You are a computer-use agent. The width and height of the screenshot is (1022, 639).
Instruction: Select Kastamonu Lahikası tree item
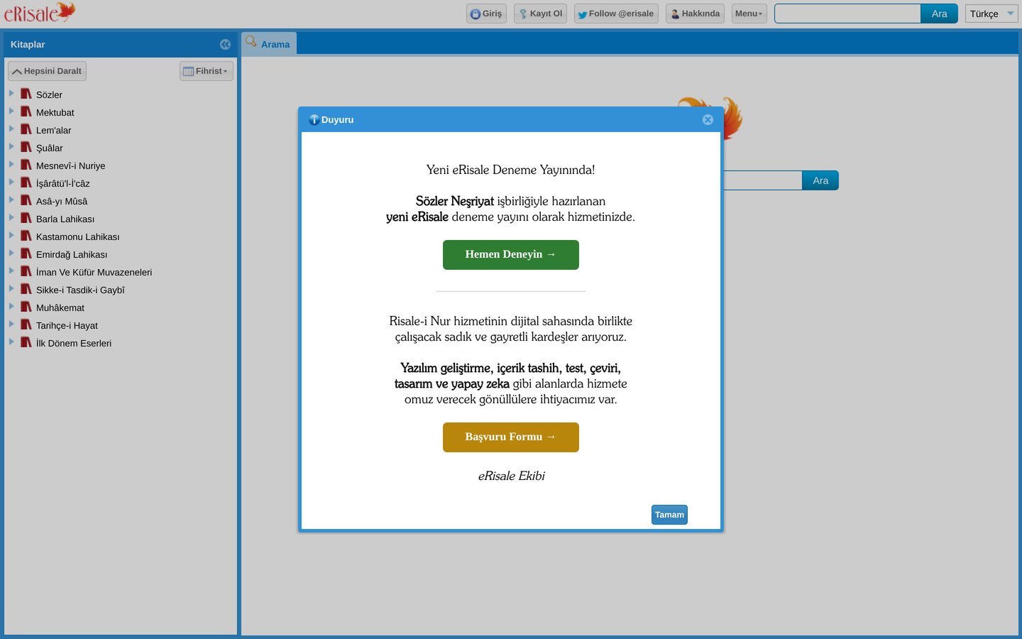pos(77,236)
